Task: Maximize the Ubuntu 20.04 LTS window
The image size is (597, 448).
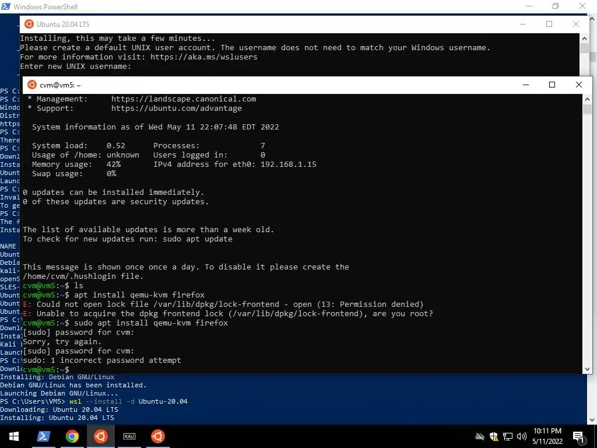Action: (549, 24)
